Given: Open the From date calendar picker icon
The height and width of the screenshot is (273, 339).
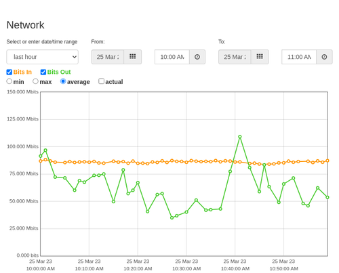Looking at the screenshot, I should point(133,57).
